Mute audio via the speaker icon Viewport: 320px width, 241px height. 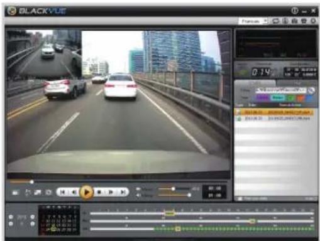(x=138, y=195)
